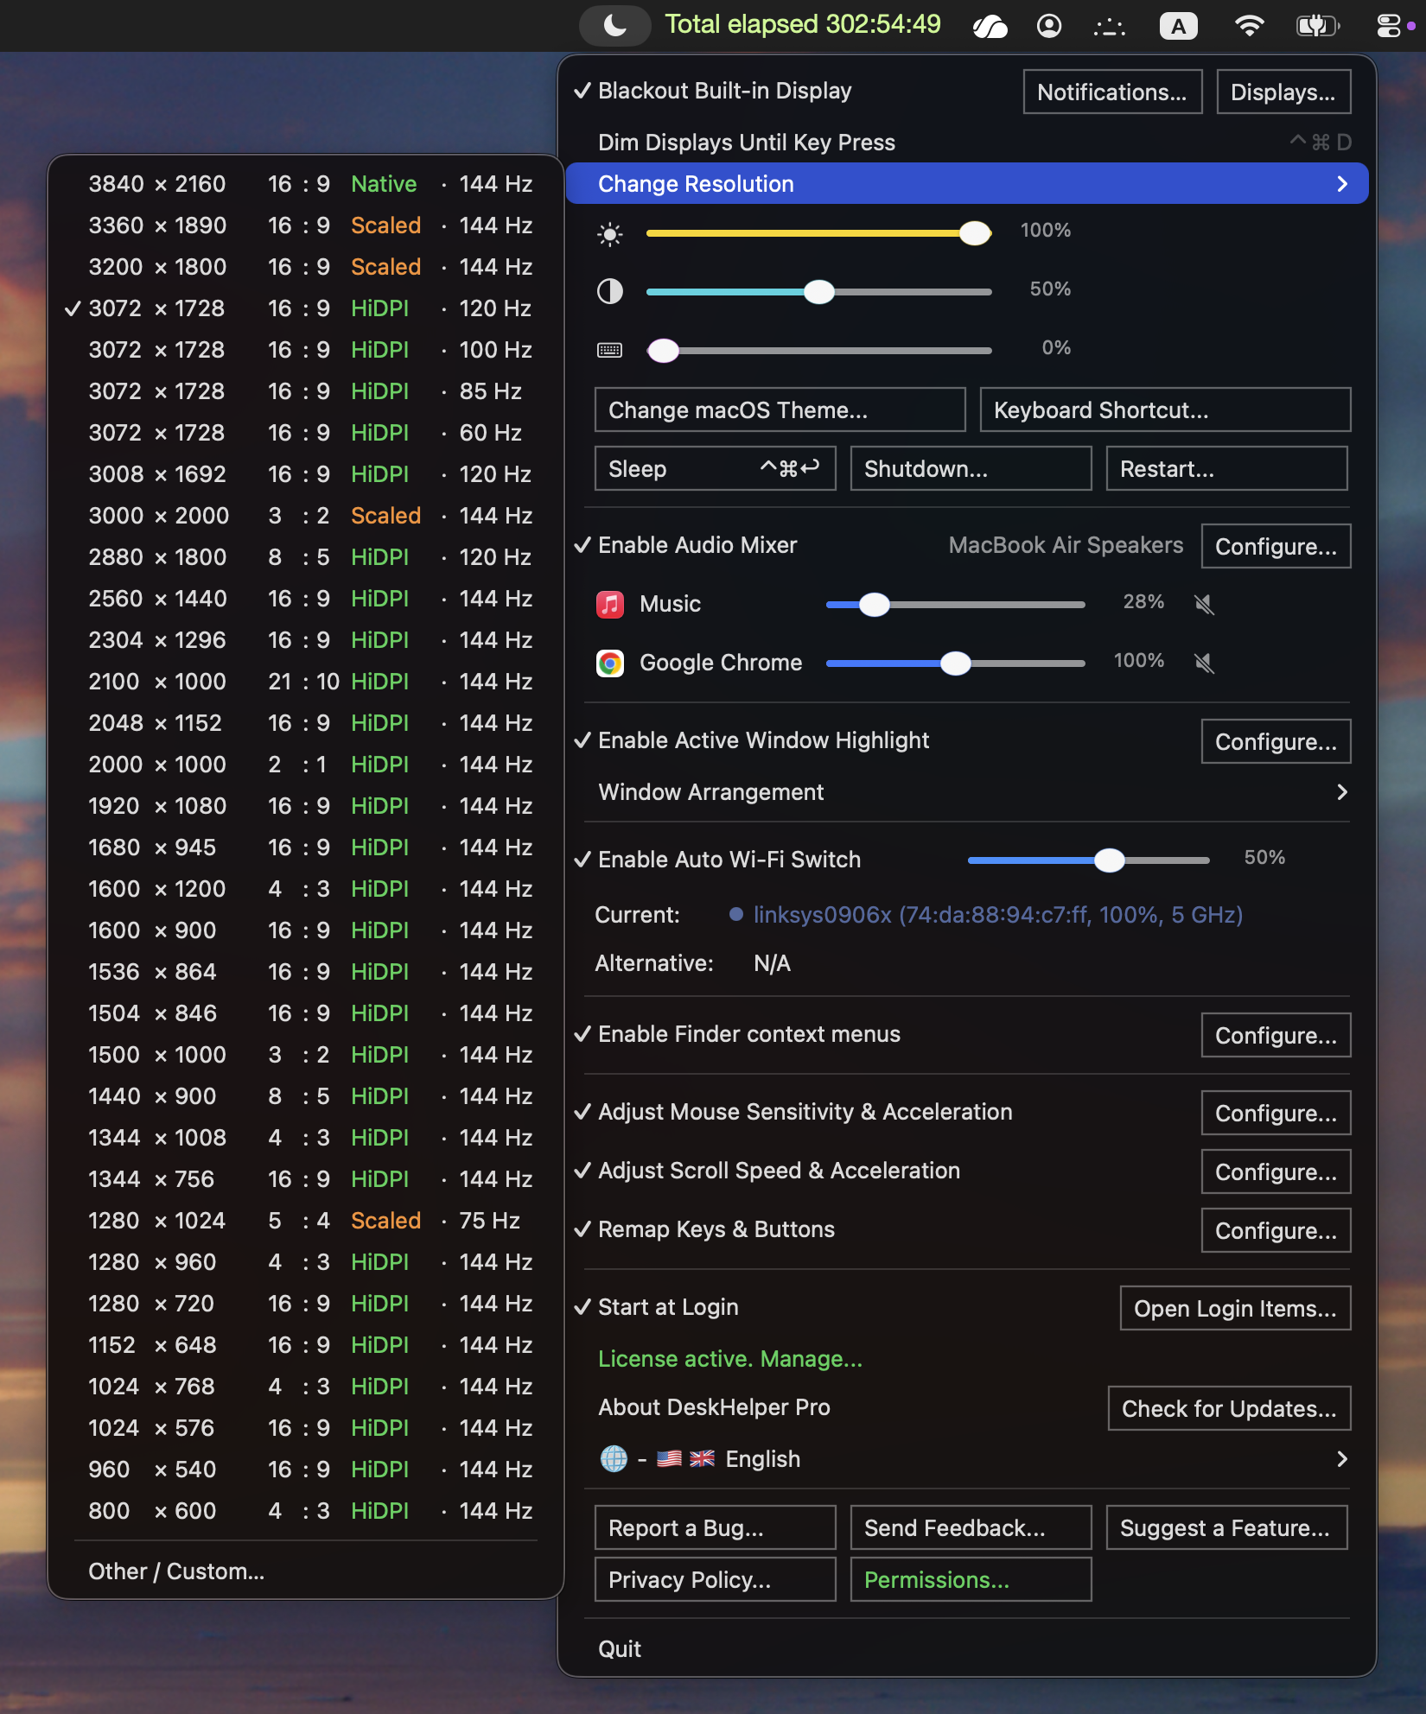1426x1714 pixels.
Task: Open the Wi-Fi menu bar icon
Action: (1248, 27)
